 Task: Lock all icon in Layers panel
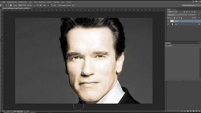tap(182, 18)
